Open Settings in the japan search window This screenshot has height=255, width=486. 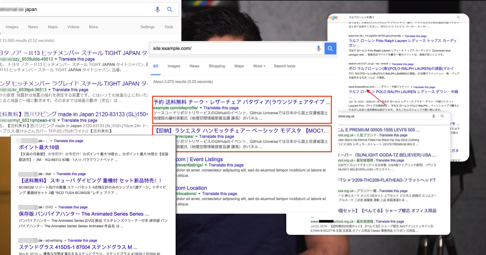point(148,27)
